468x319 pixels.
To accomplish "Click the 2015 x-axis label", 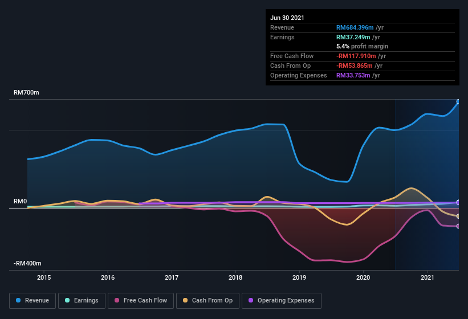I will [x=44, y=277].
